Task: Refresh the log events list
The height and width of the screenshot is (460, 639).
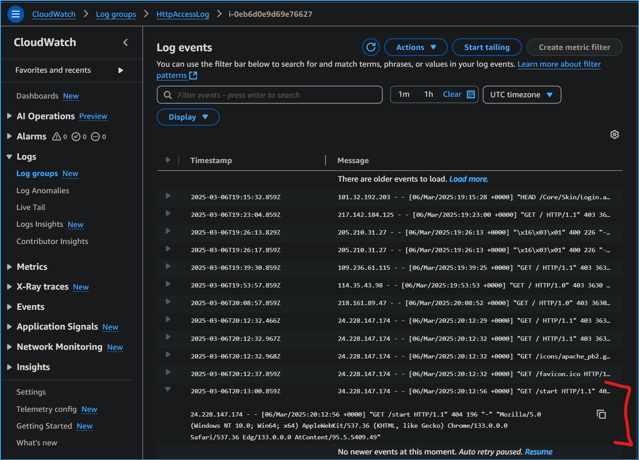Action: (x=371, y=47)
